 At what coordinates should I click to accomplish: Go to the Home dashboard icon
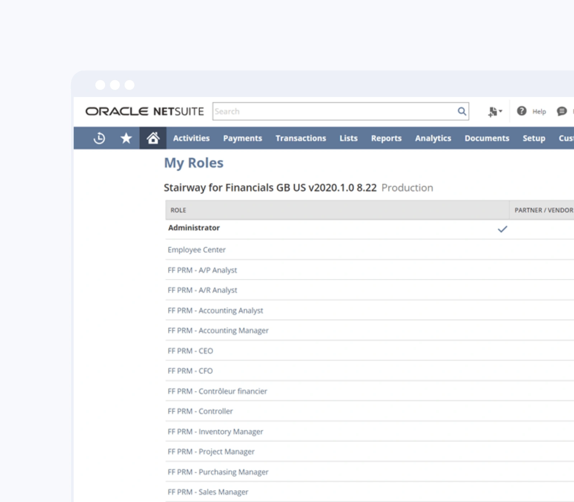pyautogui.click(x=153, y=138)
